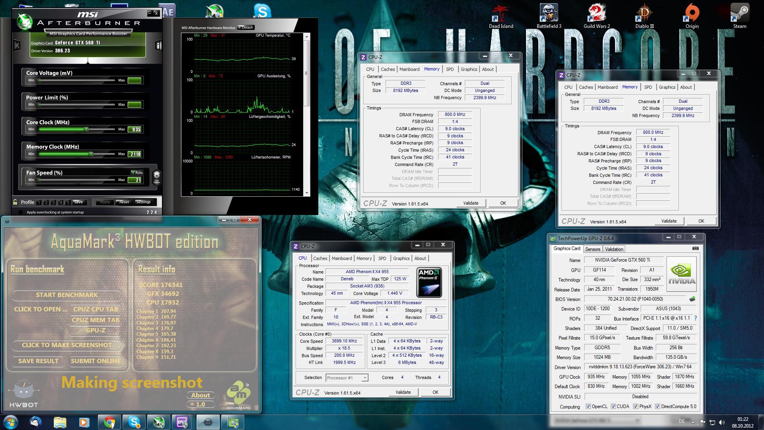Switch to Skype on the taskbar
This screenshot has height=430, width=764.
click(x=134, y=422)
